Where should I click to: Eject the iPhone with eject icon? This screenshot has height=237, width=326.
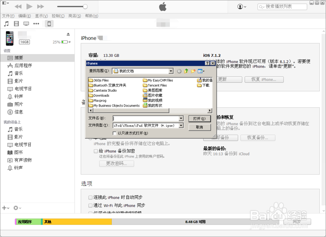pyautogui.click(x=68, y=34)
